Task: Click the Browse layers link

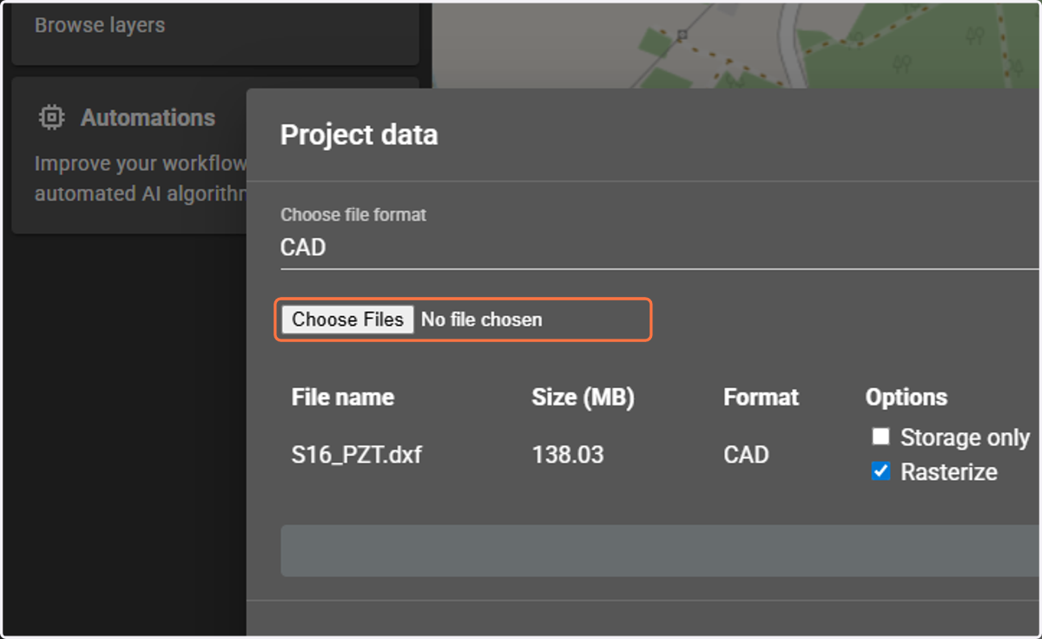Action: click(x=100, y=25)
